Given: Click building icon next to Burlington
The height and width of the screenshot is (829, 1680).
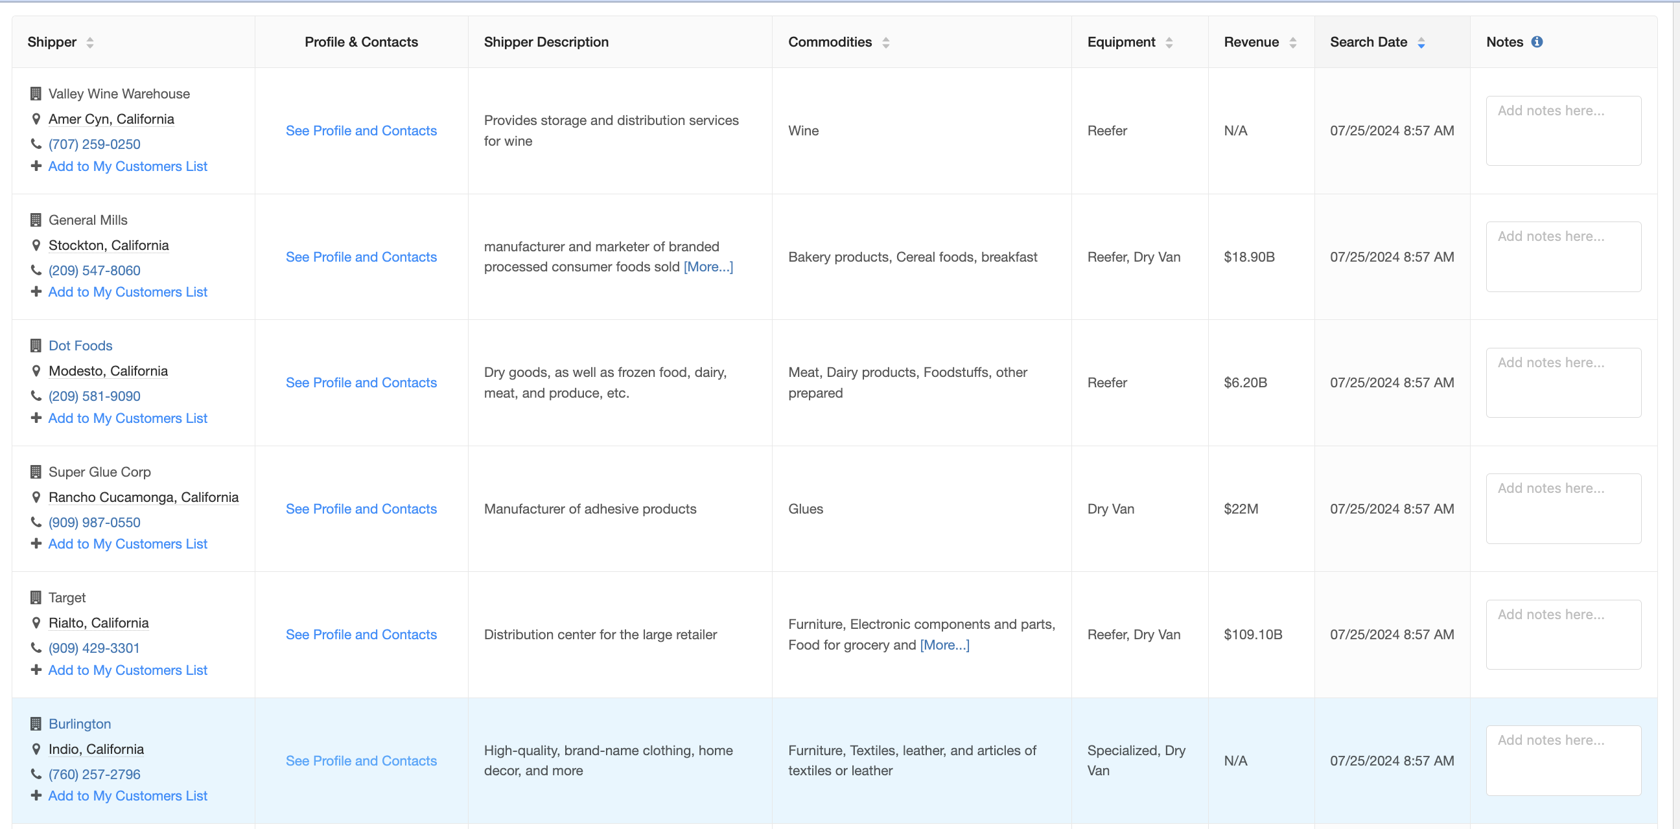Looking at the screenshot, I should click(x=36, y=724).
